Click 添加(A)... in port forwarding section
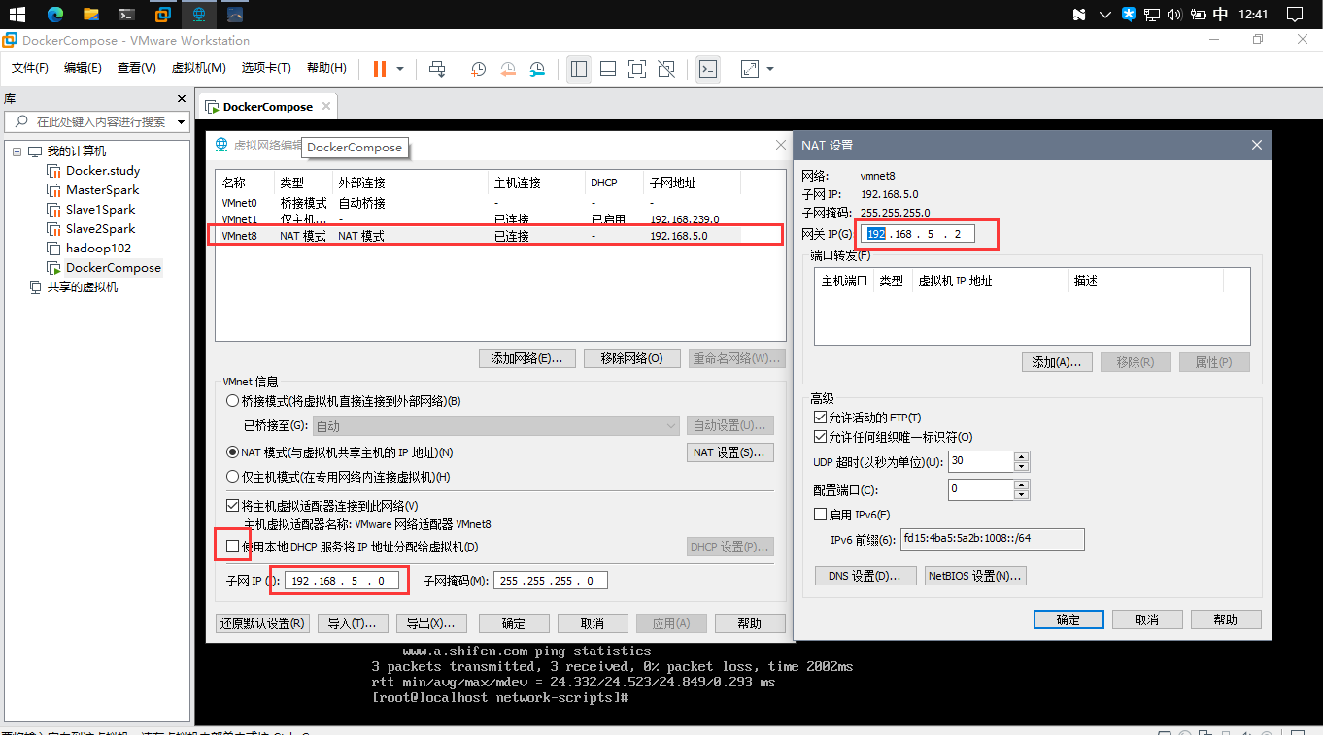 pos(1057,362)
